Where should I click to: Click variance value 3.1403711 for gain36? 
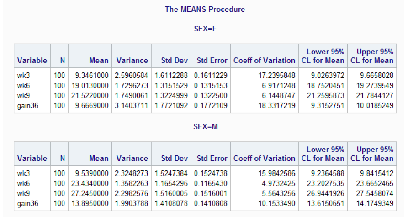click(x=131, y=106)
